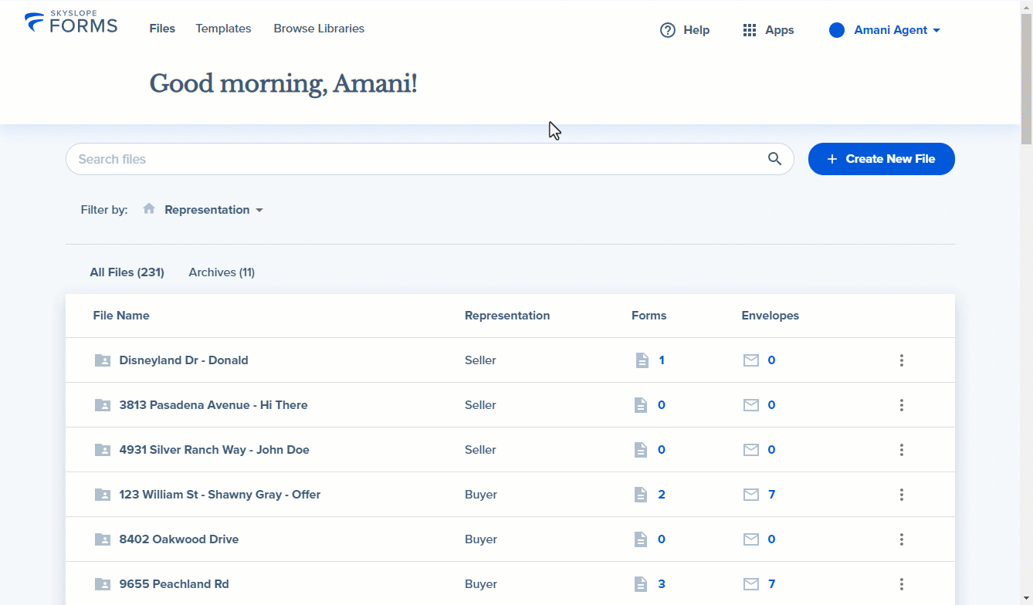Click the search magnifier icon

tap(775, 159)
